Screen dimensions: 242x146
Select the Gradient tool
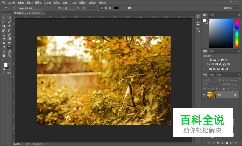9,39
